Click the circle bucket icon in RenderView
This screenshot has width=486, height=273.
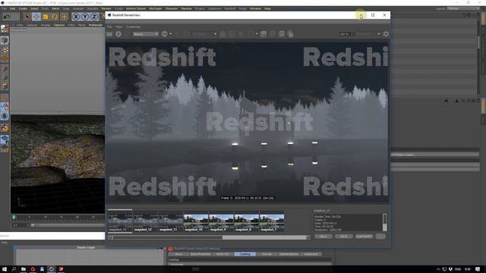[x=251, y=33]
